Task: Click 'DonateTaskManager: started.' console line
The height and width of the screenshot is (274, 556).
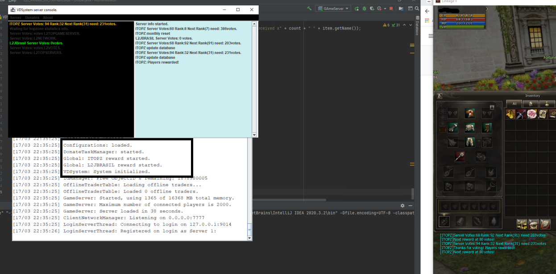Action: click(x=104, y=152)
